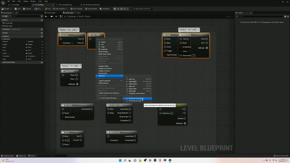Click the Unreal Engine taskbar icon

point(170,160)
